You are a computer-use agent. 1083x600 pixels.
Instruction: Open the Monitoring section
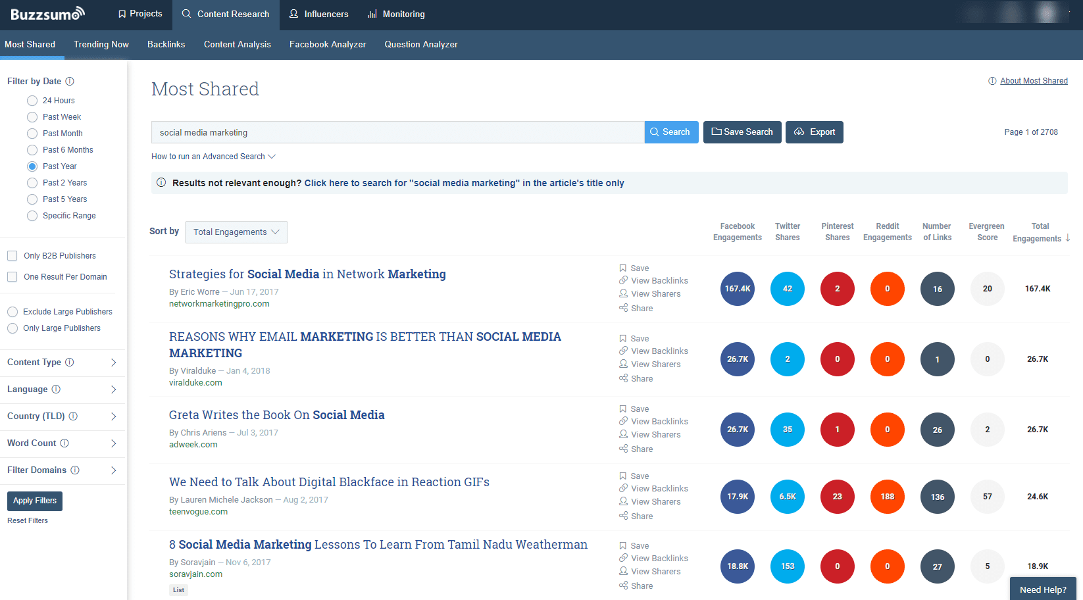pyautogui.click(x=396, y=14)
